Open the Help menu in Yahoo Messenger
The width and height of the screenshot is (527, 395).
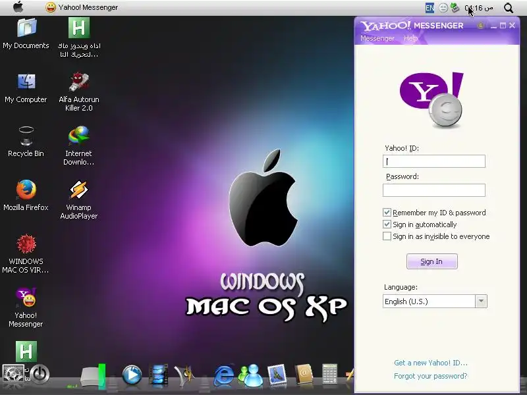[x=410, y=38]
